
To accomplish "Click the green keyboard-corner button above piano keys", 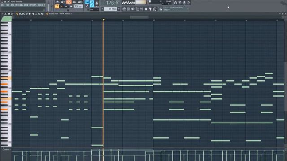I will point(6,19).
